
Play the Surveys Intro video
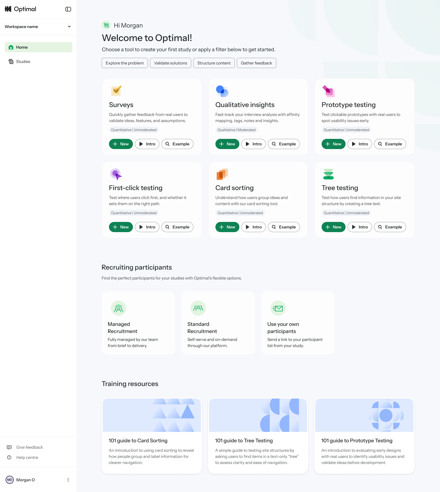pyautogui.click(x=147, y=144)
